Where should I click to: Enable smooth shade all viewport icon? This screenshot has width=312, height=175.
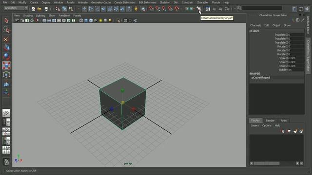pos(86,20)
